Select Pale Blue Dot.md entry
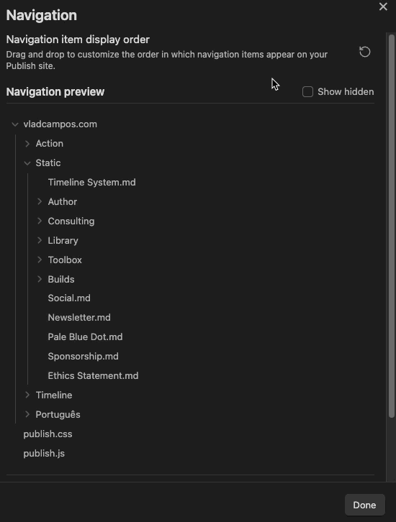 pyautogui.click(x=85, y=337)
